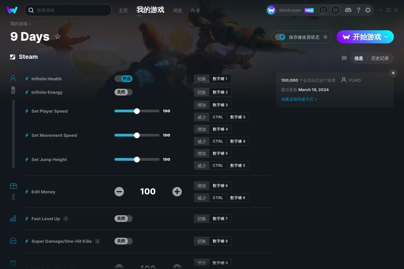Select the enemy ghost category icon

[13, 241]
